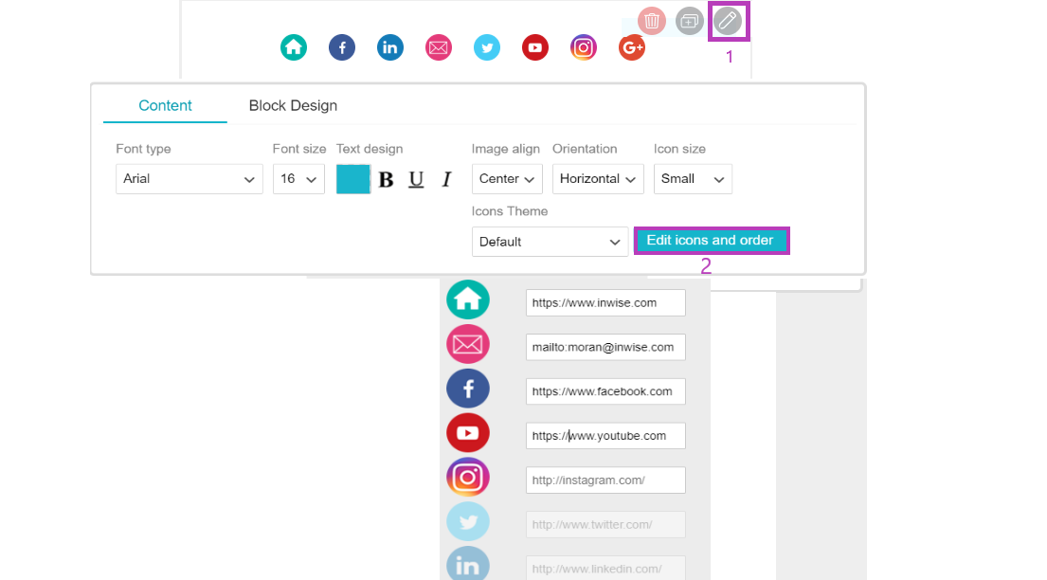Toggle italic text formatting

coord(444,179)
